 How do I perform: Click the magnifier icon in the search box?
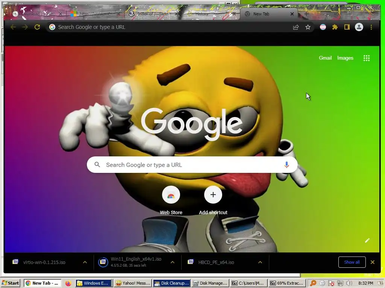coord(97,165)
